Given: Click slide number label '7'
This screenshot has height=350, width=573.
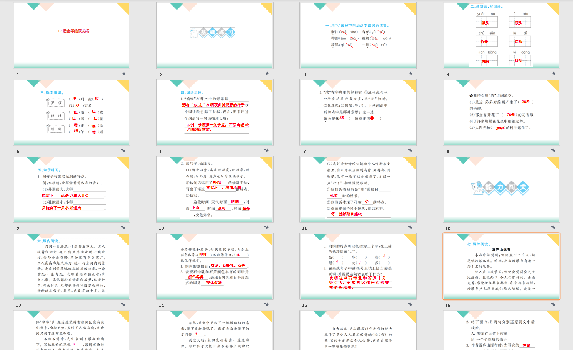Looking at the screenshot, I should tap(305, 151).
